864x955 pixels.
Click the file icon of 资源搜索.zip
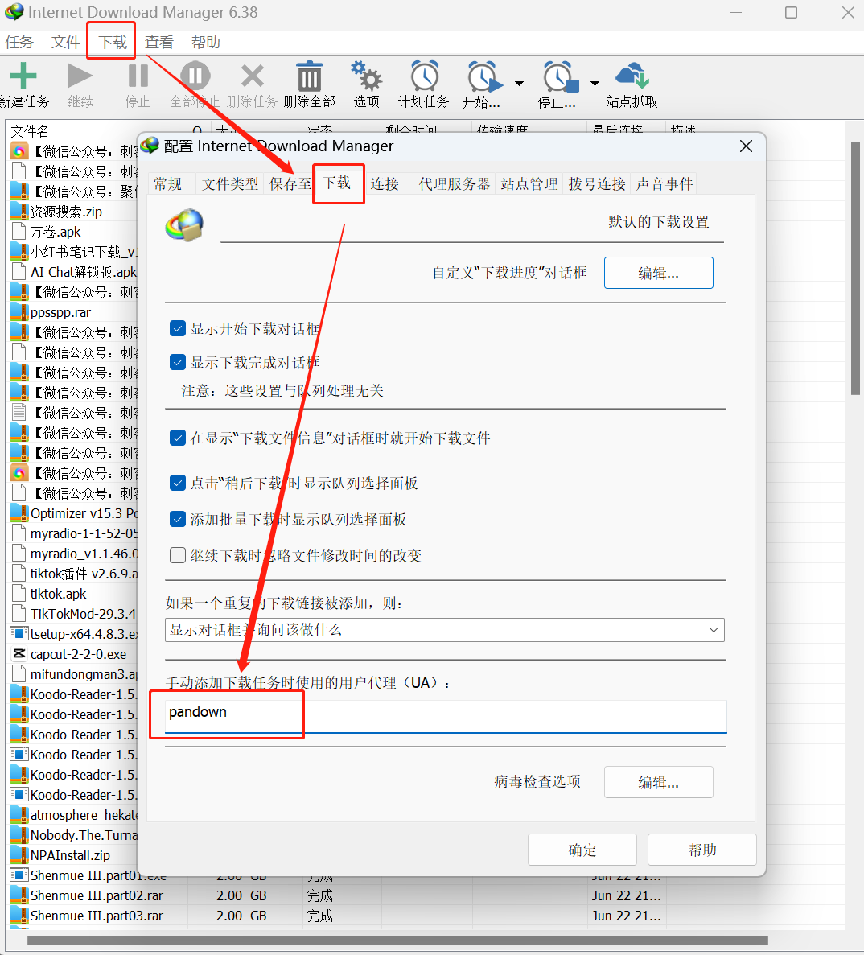(19, 212)
